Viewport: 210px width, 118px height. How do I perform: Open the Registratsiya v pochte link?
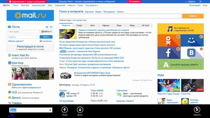click(30, 47)
